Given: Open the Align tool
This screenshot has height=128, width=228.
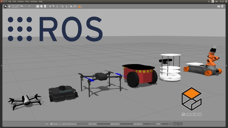Looking at the screenshot, I should coord(71,6).
